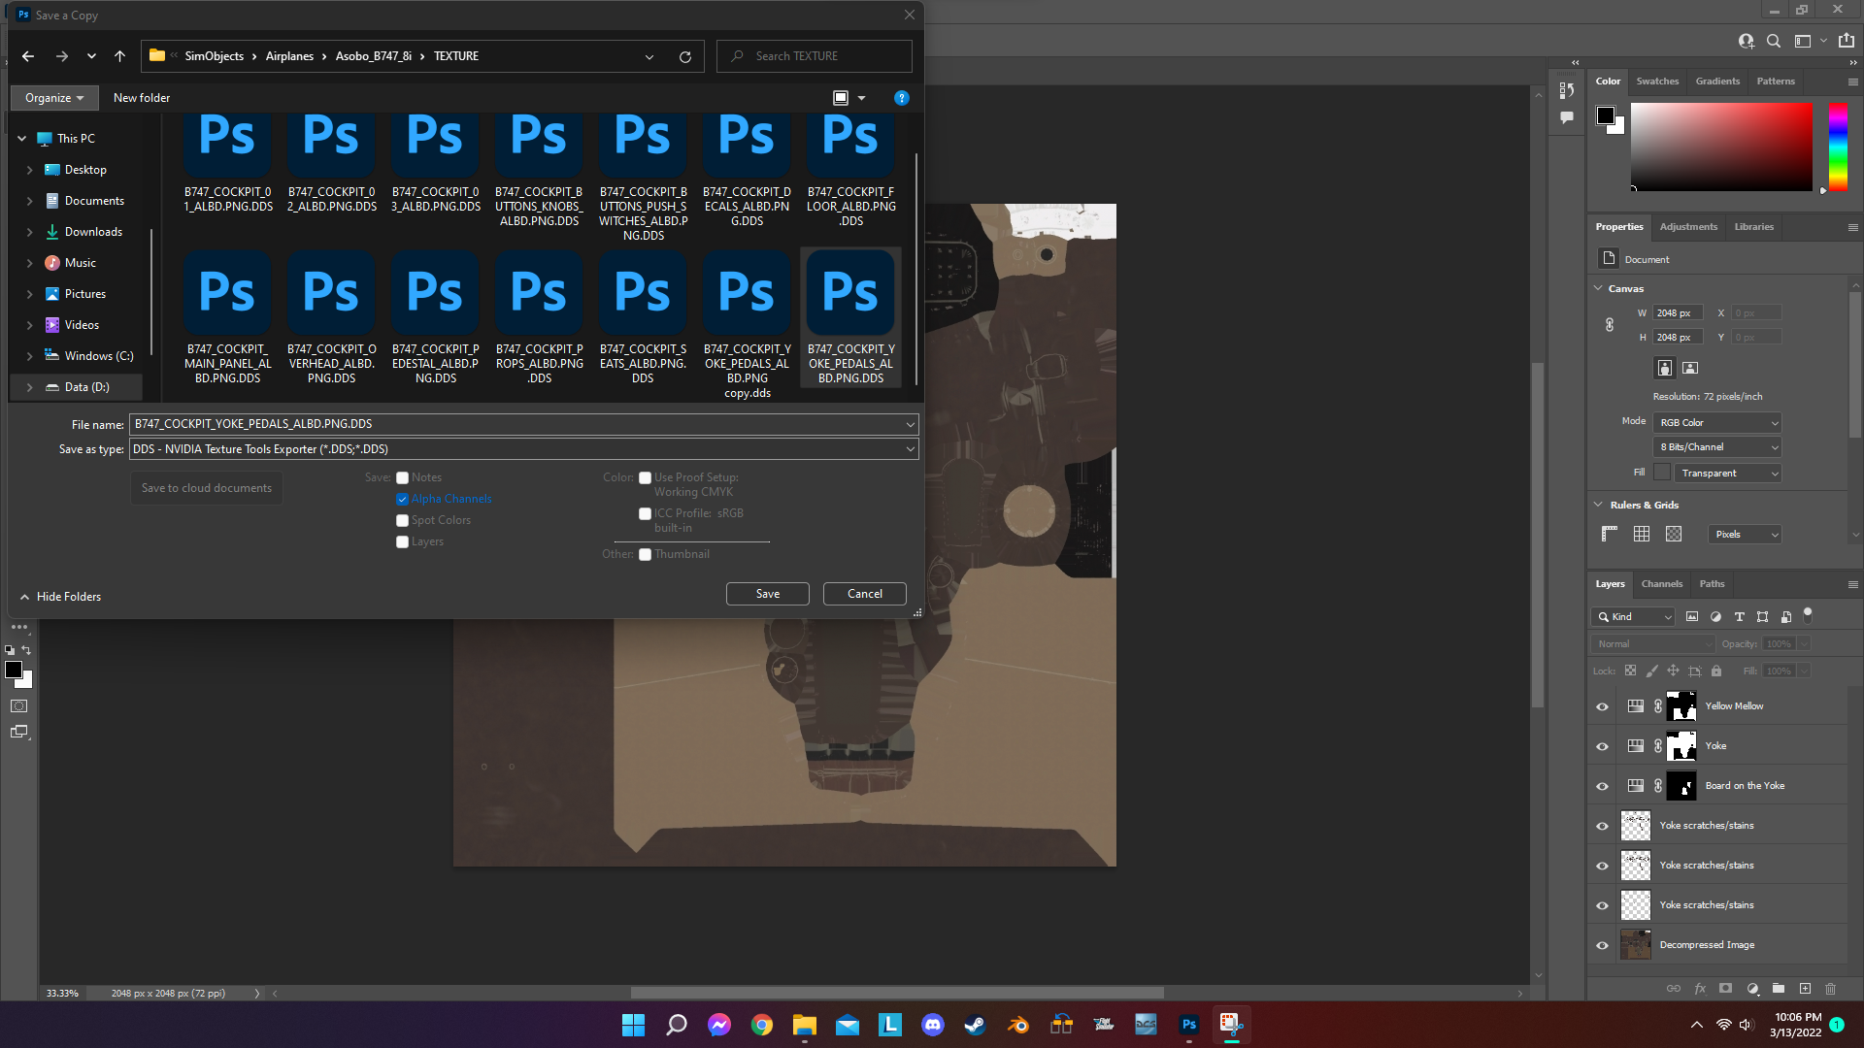1864x1048 pixels.
Task: Click Save to cloud documents
Action: click(206, 487)
